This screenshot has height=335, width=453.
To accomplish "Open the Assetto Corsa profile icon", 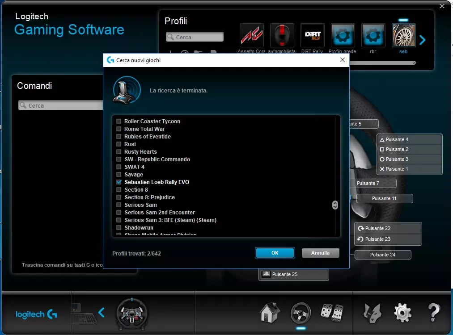I will (252, 35).
